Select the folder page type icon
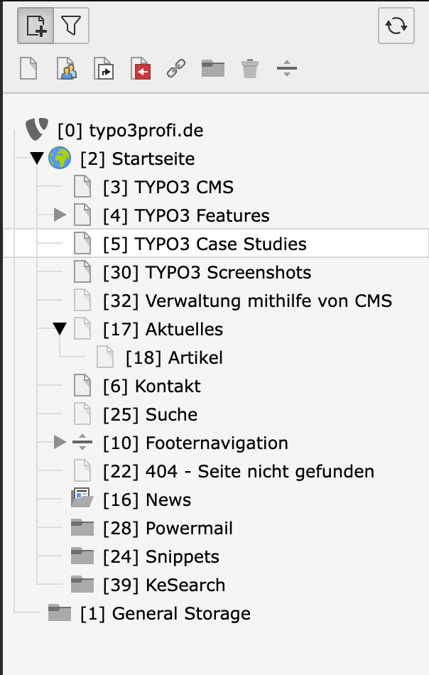This screenshot has width=429, height=675. (213, 68)
